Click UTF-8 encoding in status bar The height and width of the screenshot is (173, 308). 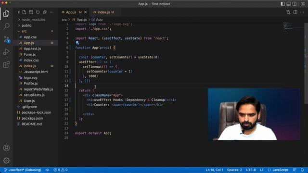click(x=251, y=170)
